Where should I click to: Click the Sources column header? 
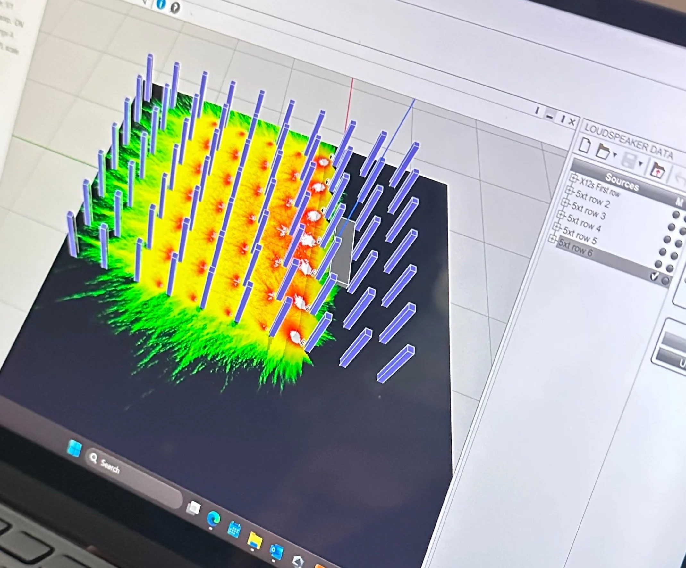point(622,182)
